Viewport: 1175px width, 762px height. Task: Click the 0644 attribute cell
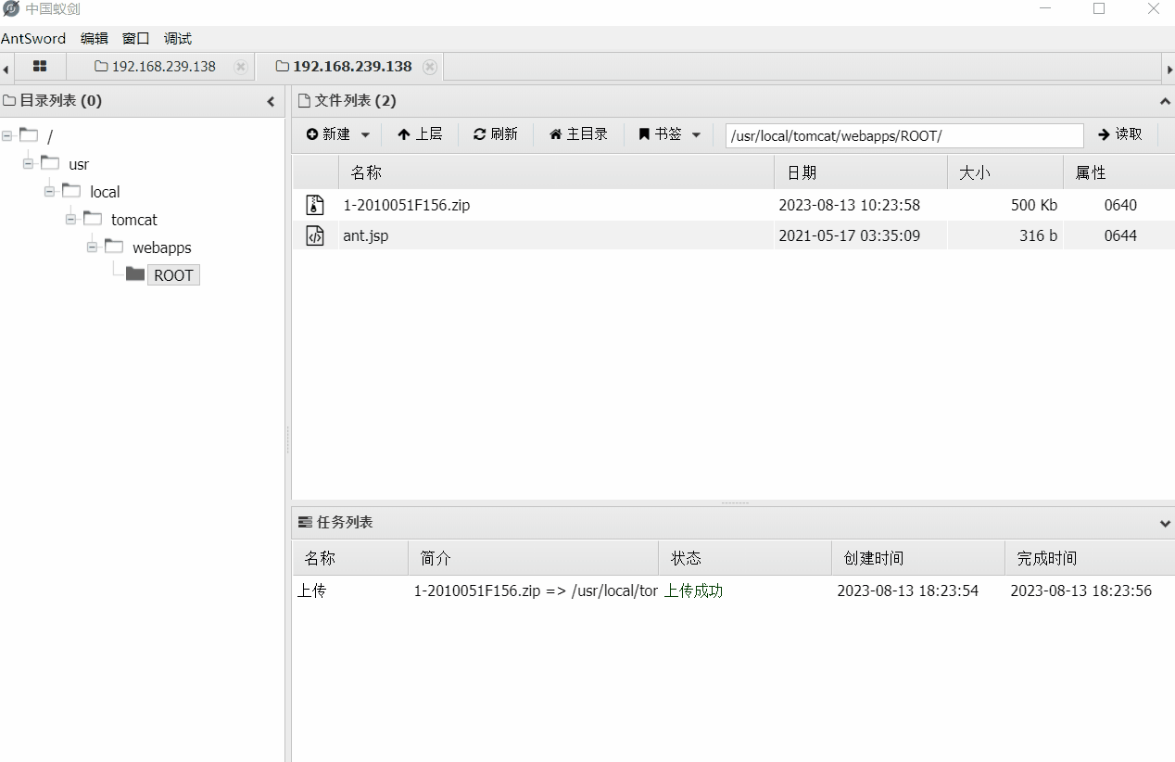pyautogui.click(x=1120, y=235)
